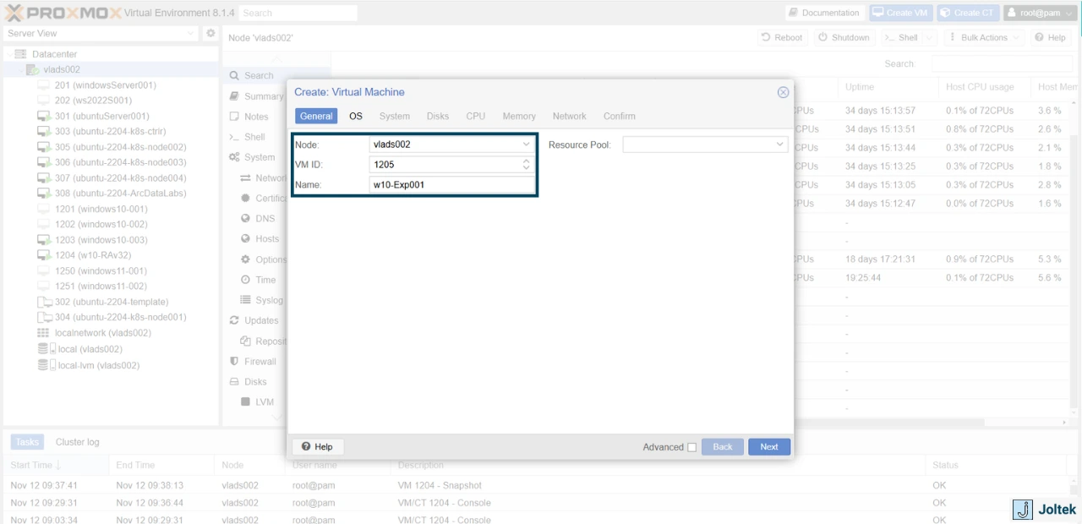Click the Create CT button
This screenshot has width=1082, height=524.
pos(967,13)
